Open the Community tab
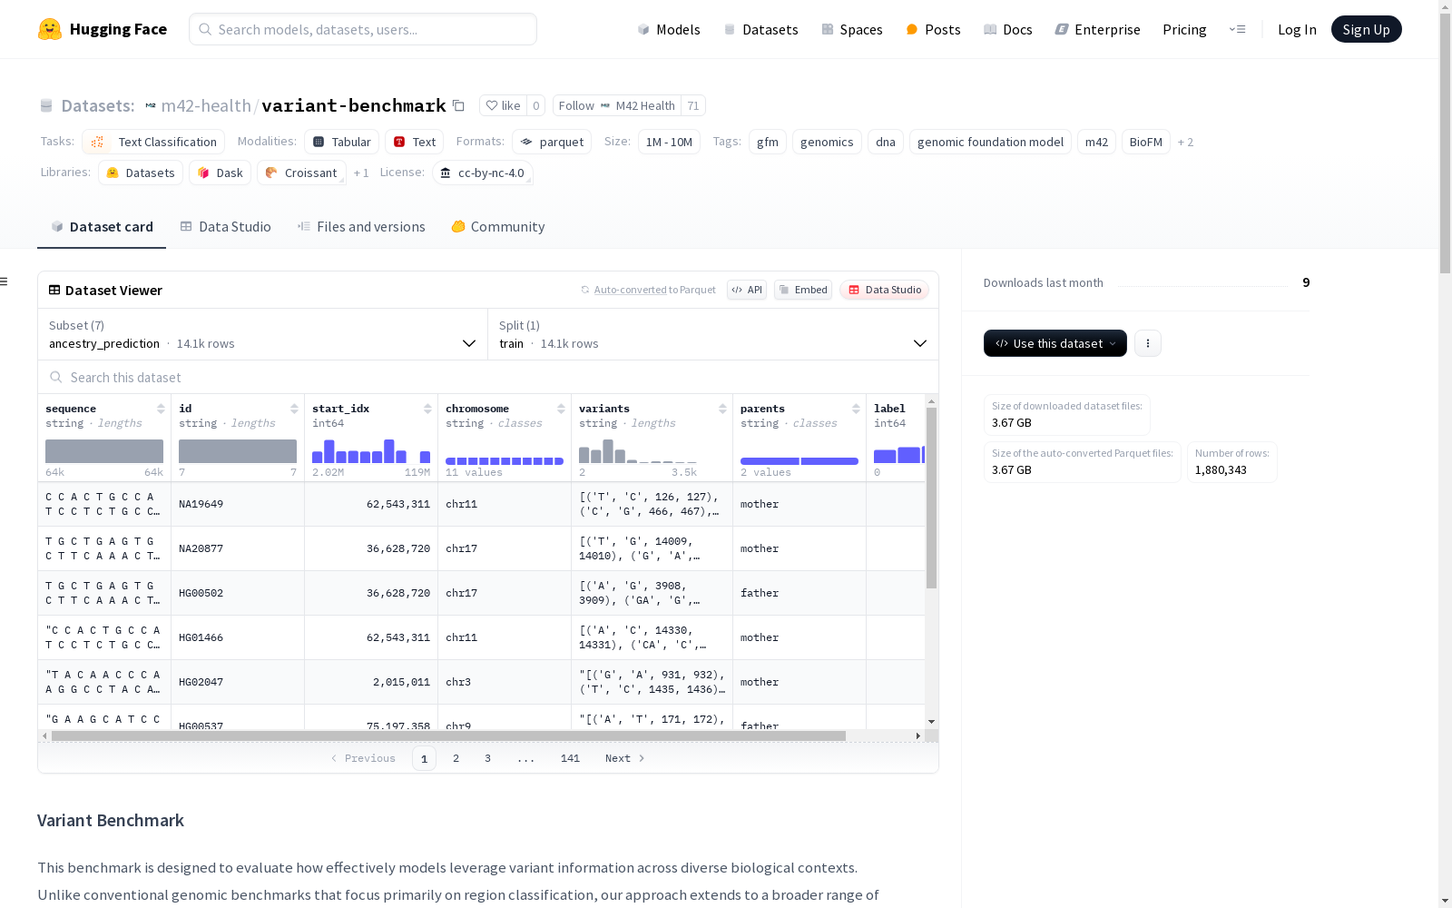This screenshot has height=908, width=1452. (x=498, y=227)
